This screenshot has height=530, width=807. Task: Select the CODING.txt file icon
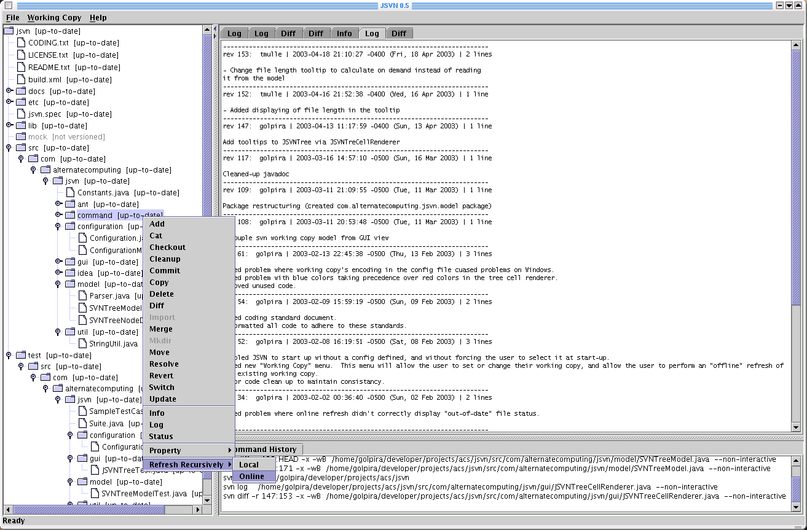21,43
